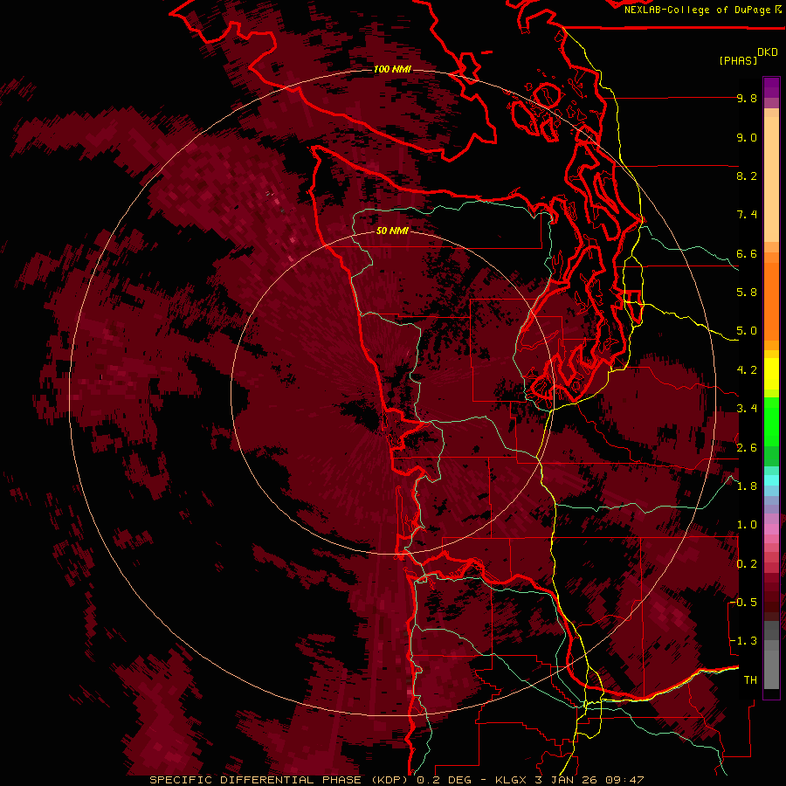The width and height of the screenshot is (786, 786).
Task: Pick the cyan color scale band
Action: 771,480
